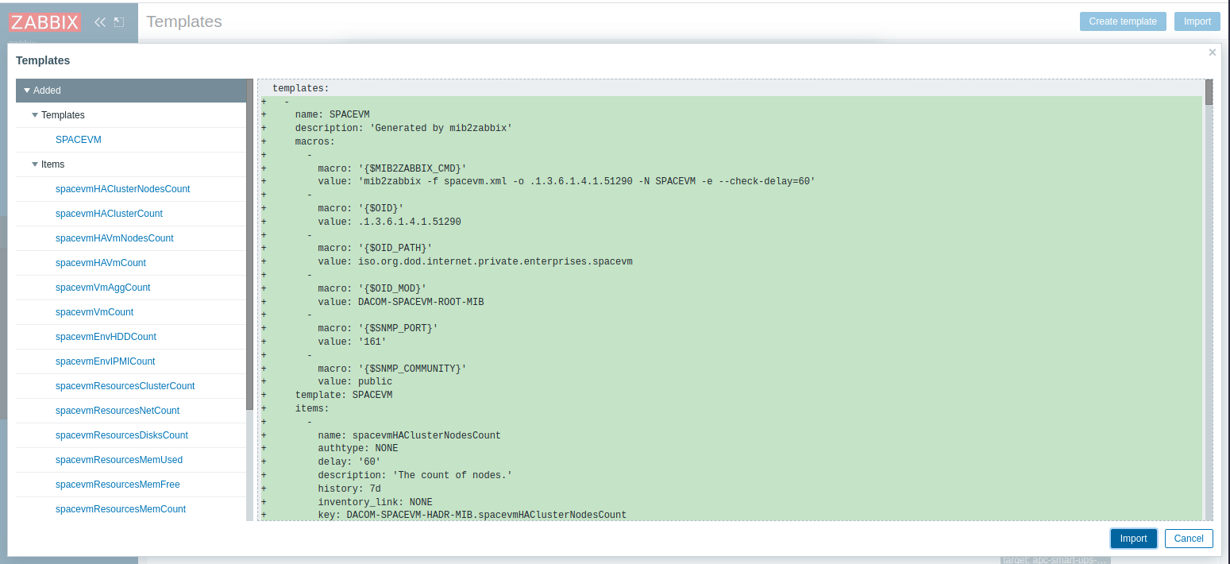
Task: Click the DACOM-SPACEVM-HADR-MIB key line
Action: 472,515
